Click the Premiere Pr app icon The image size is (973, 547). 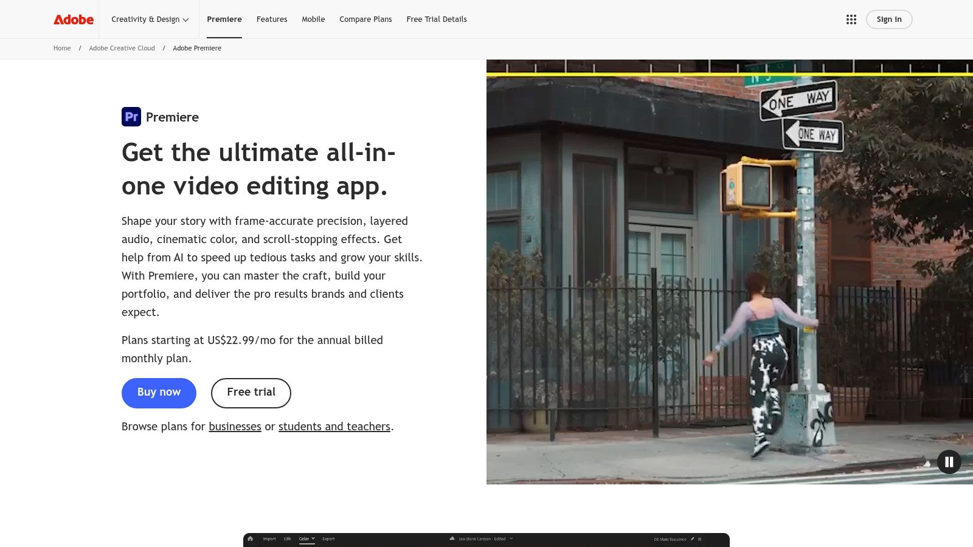click(131, 117)
